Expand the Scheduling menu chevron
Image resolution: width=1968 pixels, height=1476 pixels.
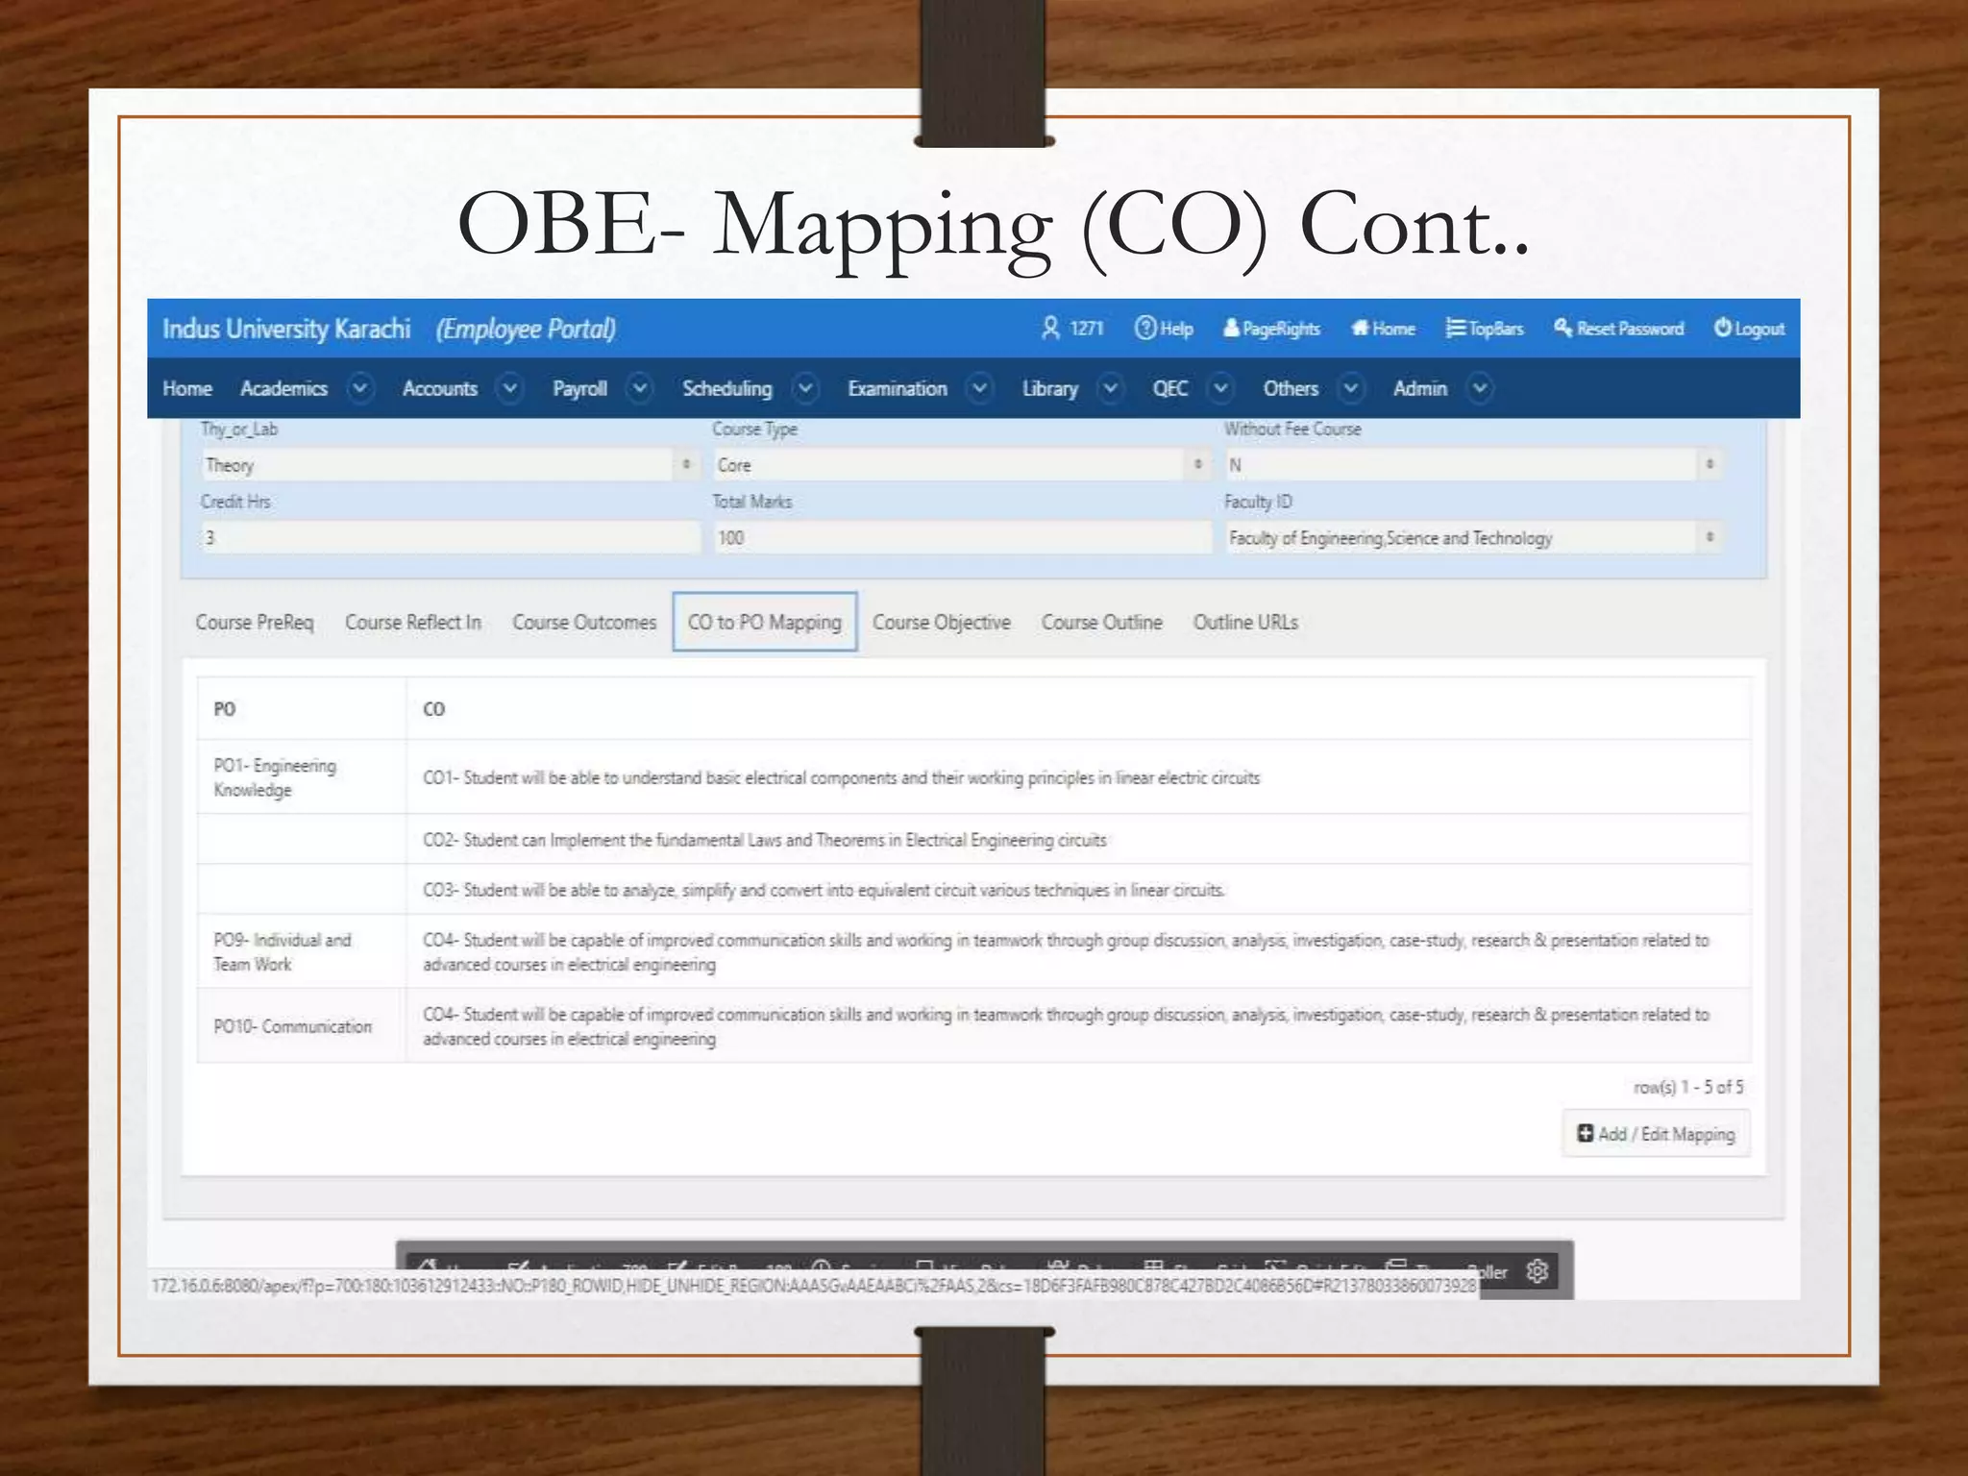click(805, 388)
